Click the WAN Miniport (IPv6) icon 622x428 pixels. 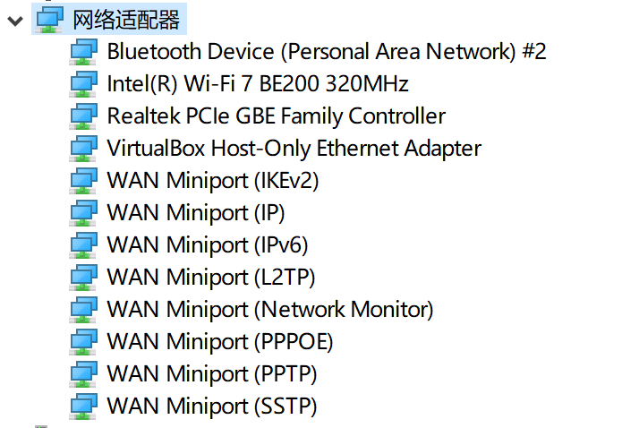tap(83, 245)
